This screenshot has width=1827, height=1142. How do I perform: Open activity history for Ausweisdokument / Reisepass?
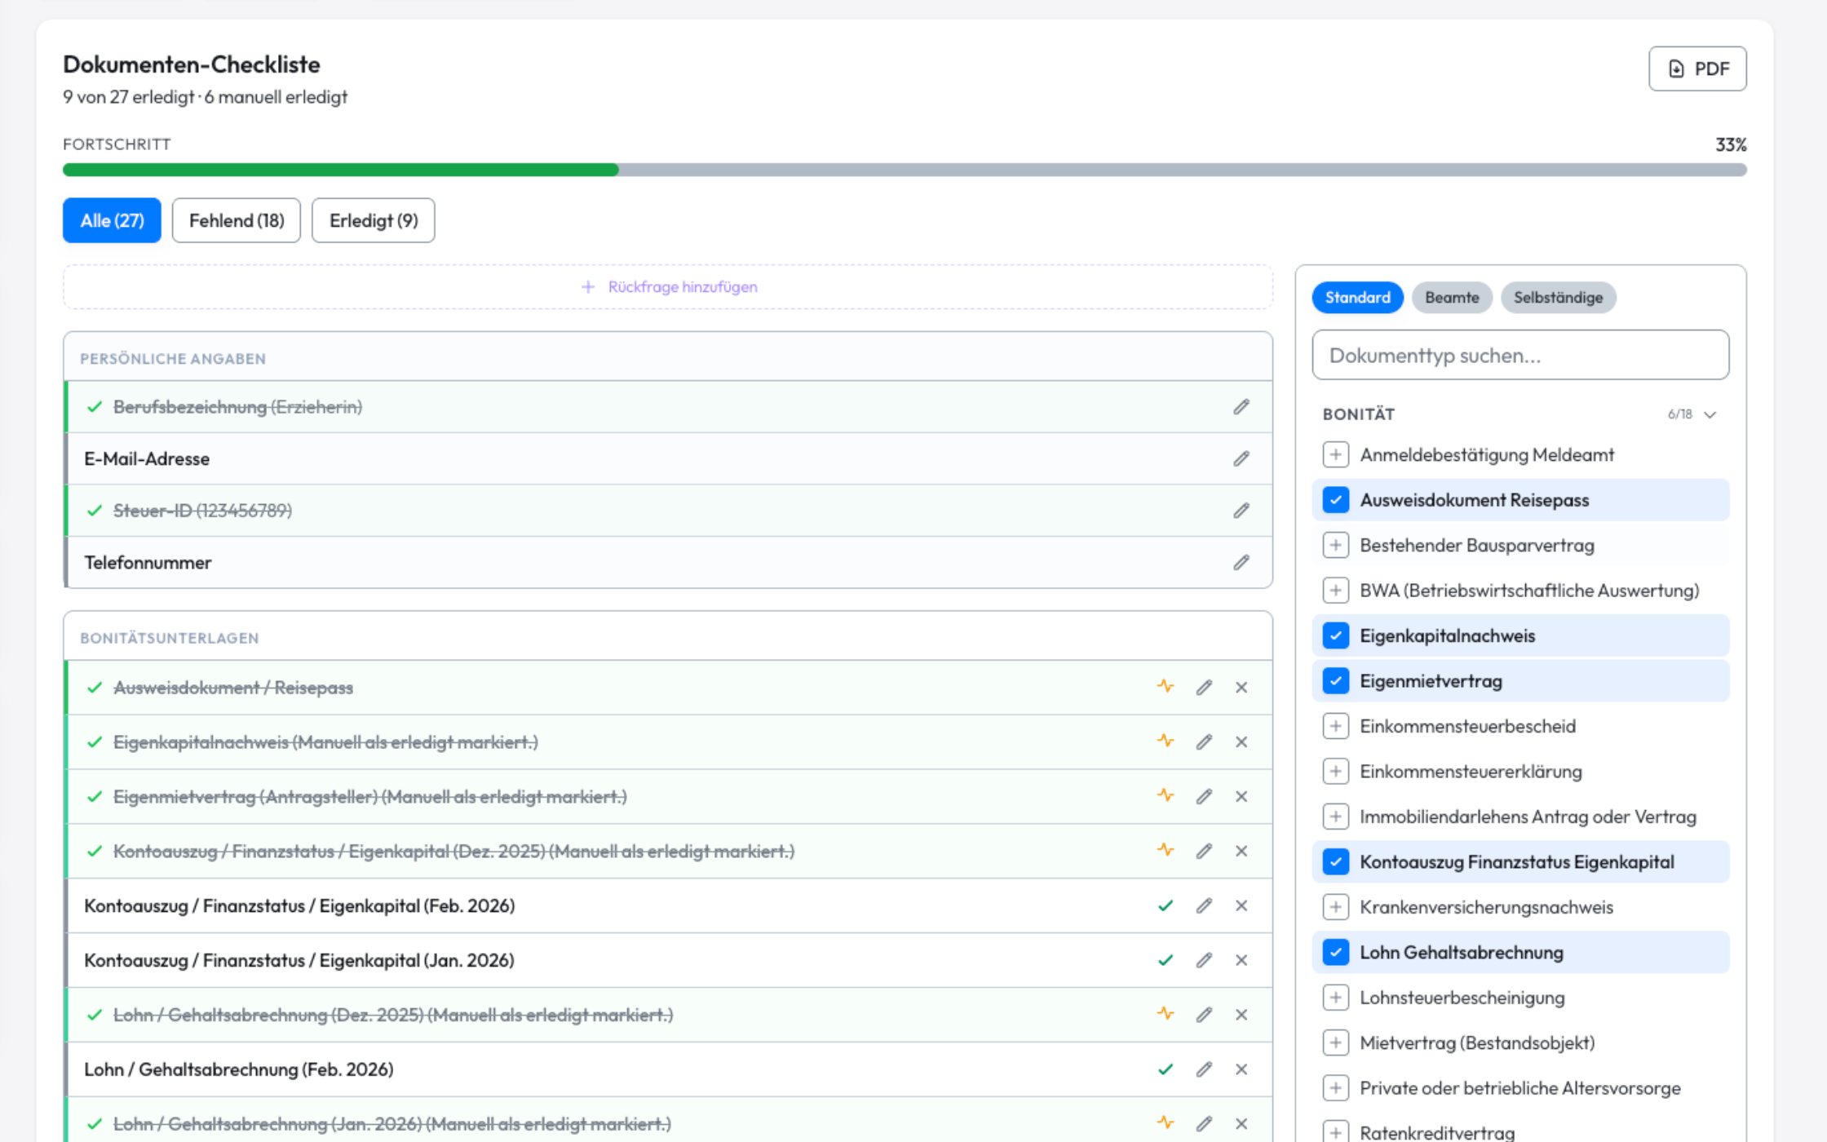pos(1165,687)
